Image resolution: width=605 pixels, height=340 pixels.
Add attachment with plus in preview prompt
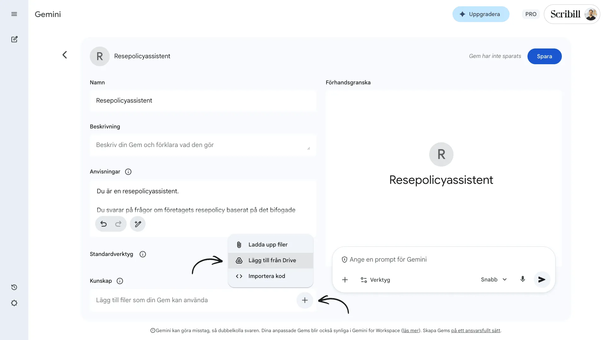click(345, 280)
